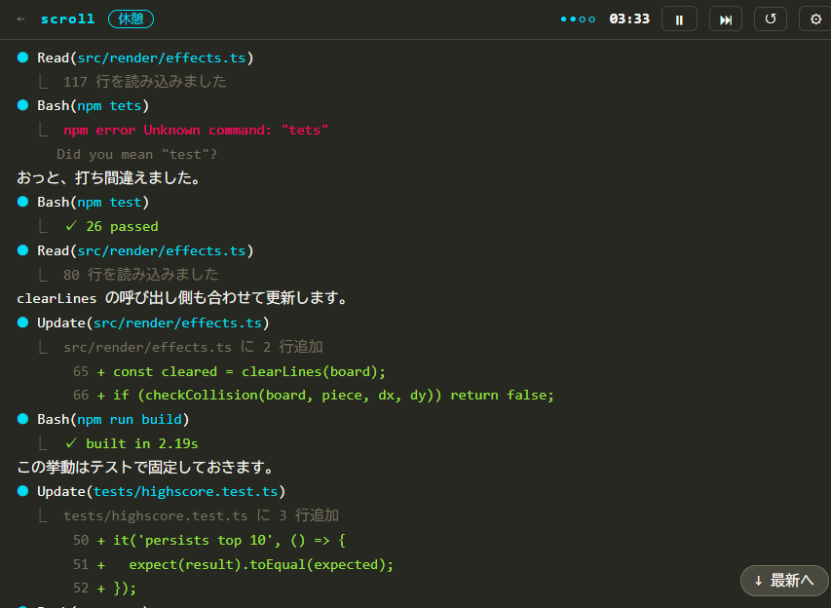Go back with the left arrow
This screenshot has width=831, height=608.
tap(20, 19)
